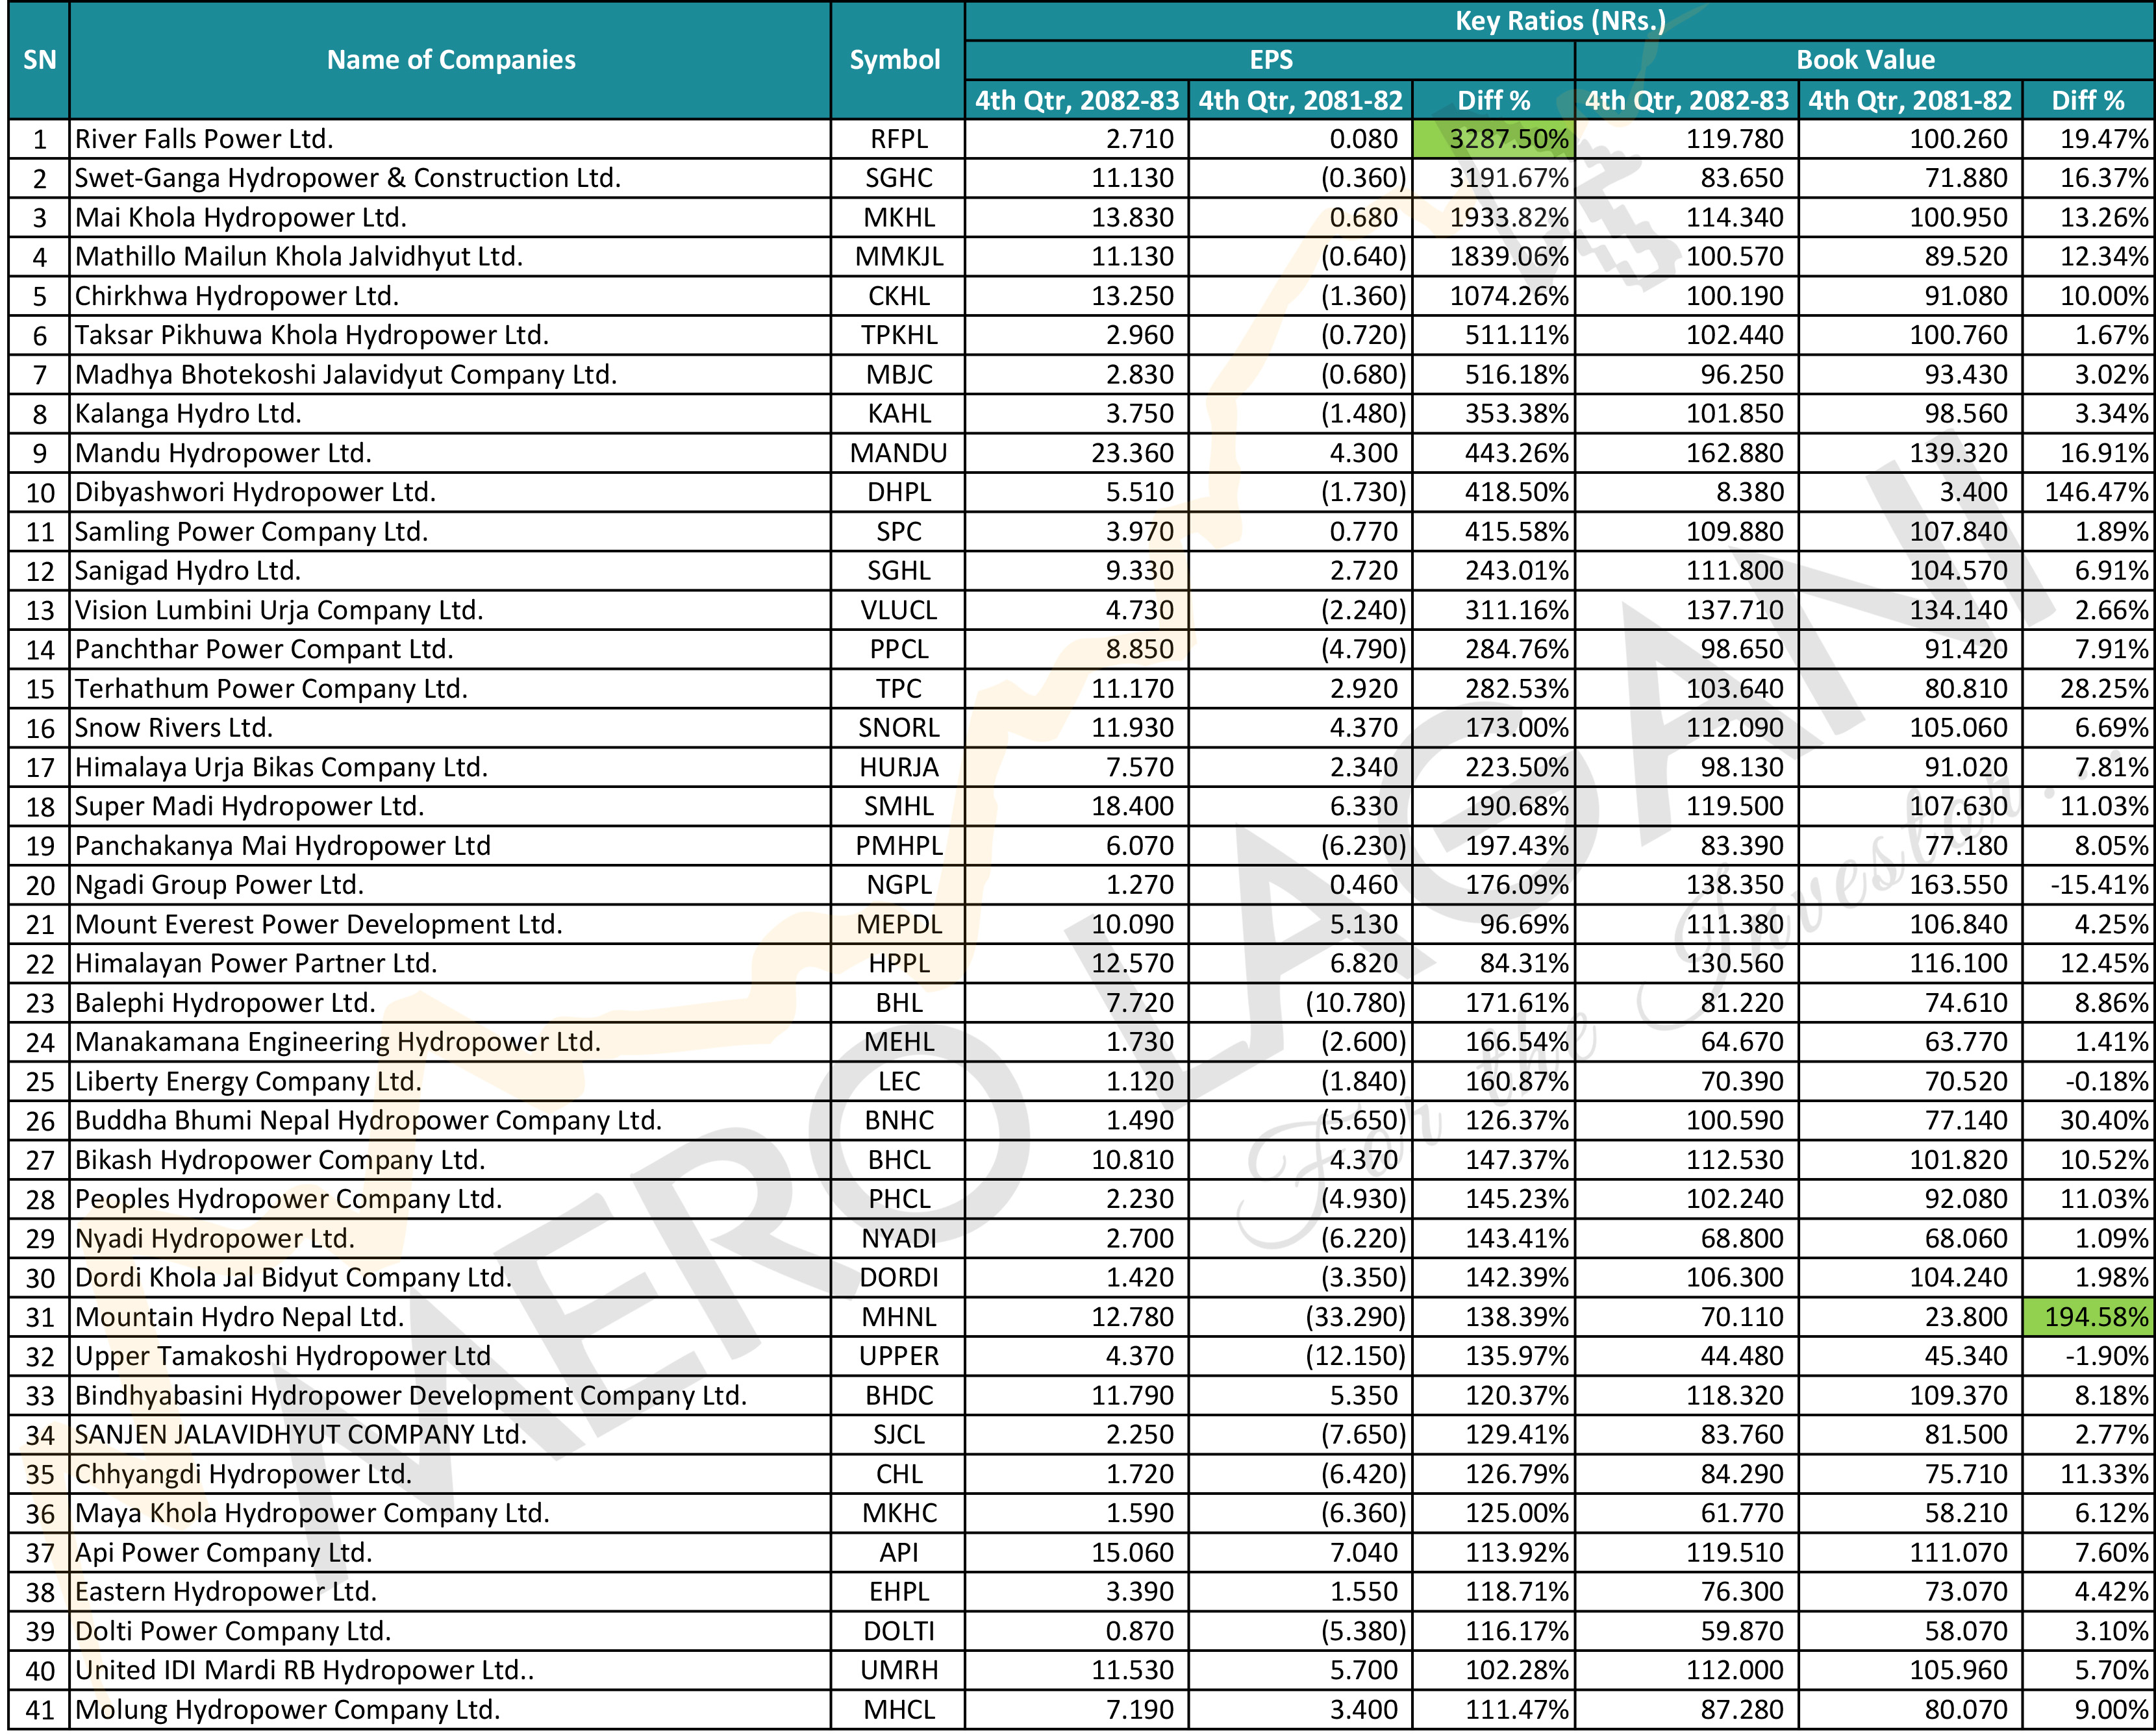This screenshot has height=1735, width=2156.
Task: Select Super Madi Hydropower EPS 18.400
Action: pos(1077,807)
